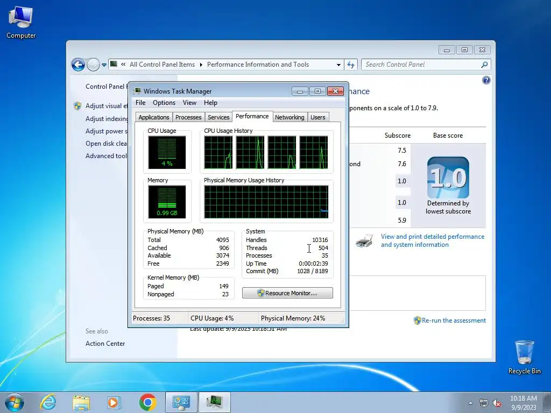Screen dimensions: 551x413
Task: Click the network tray icon
Action: point(484,403)
